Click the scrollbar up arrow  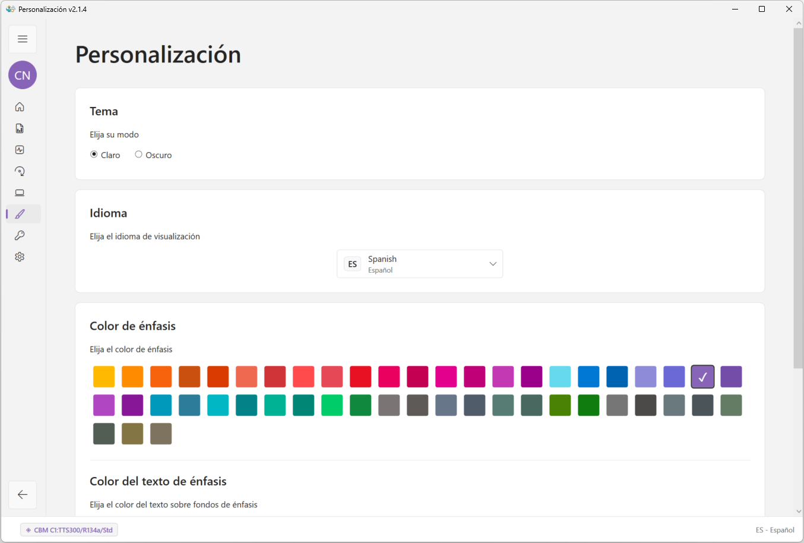tap(799, 24)
